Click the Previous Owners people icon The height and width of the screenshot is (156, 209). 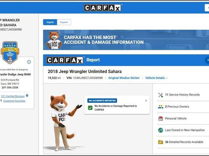pyautogui.click(x=161, y=107)
